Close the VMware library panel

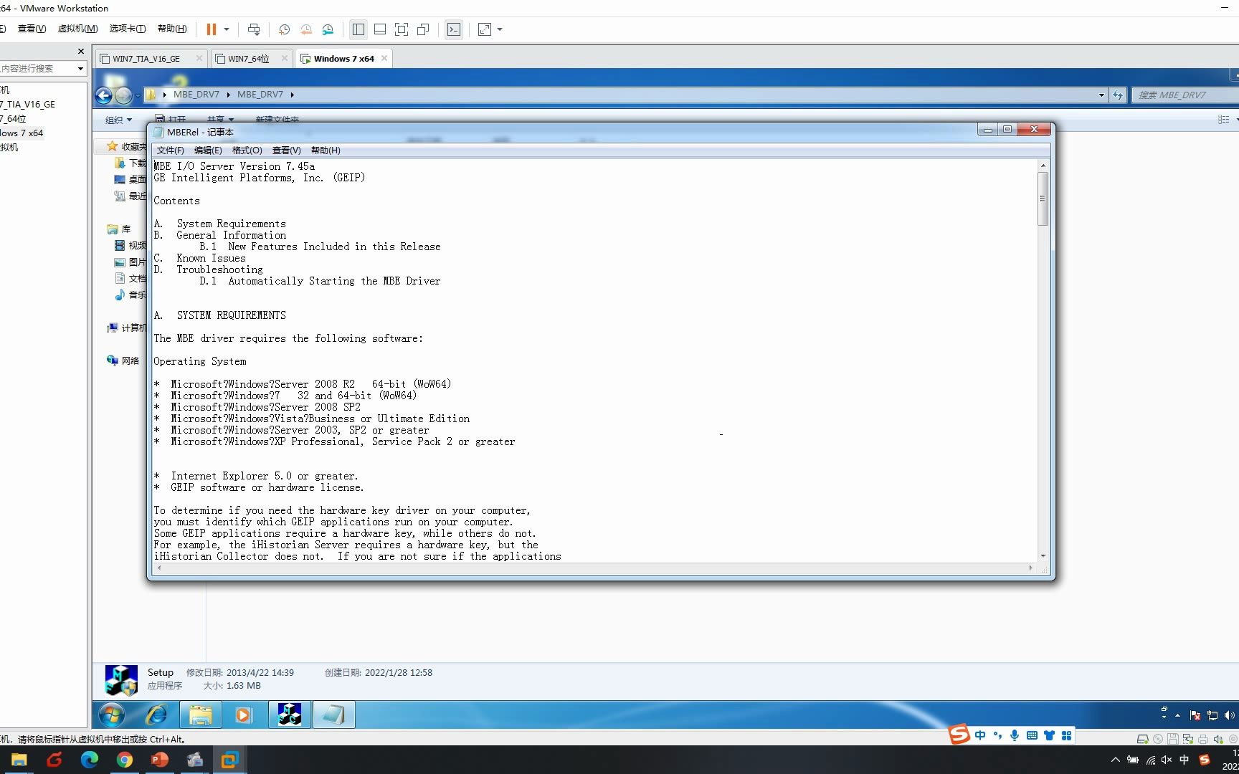[81, 52]
